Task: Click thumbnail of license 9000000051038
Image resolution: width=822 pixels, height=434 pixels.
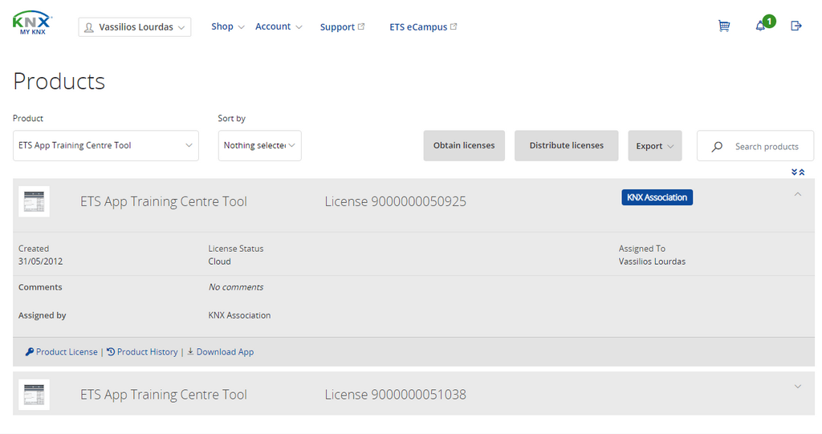Action: (34, 395)
